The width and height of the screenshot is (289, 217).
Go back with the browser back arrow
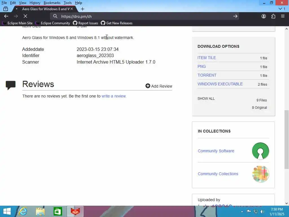coord(6,16)
